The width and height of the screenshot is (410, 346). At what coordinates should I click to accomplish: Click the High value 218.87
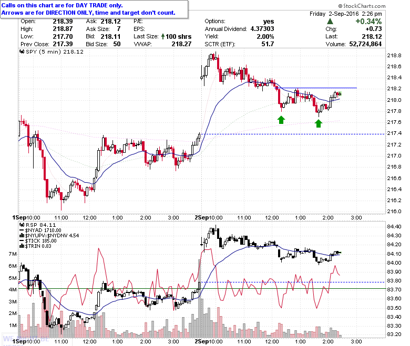pos(63,29)
